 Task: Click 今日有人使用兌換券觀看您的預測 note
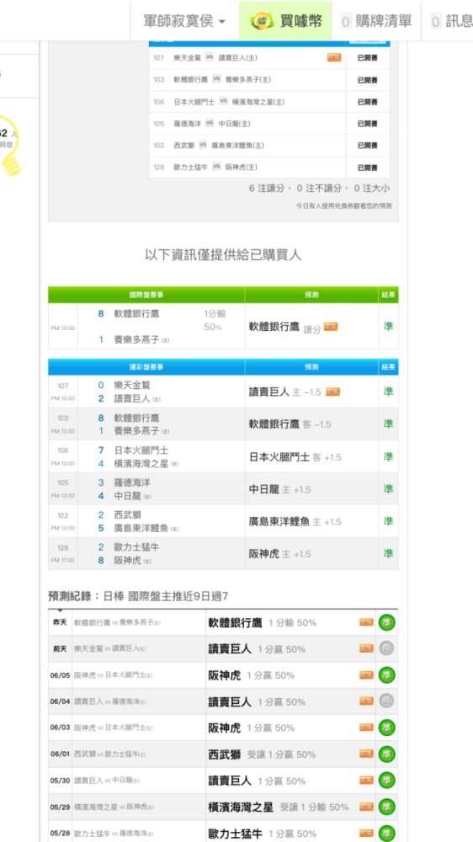[344, 205]
